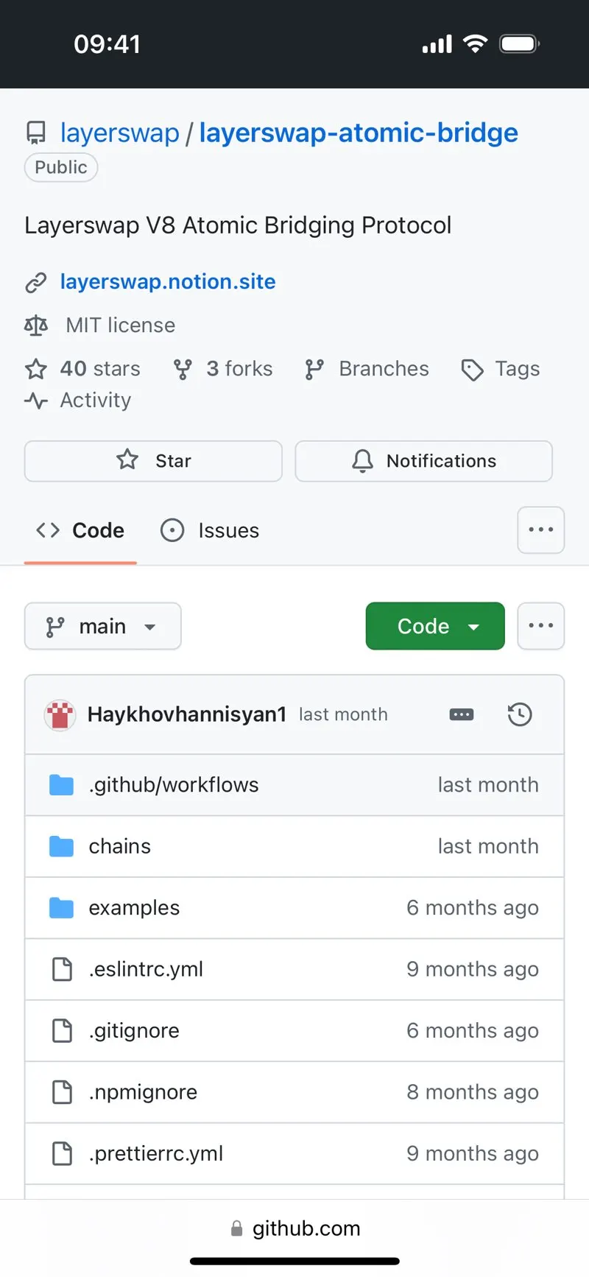Tap the Wi-Fi status icon
This screenshot has height=1277, width=589.
click(476, 44)
